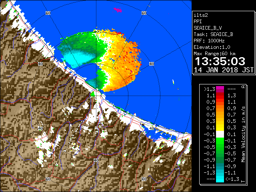Click the 'T' letter in legend corner
The width and height of the screenshot is (256, 192).
[243, 181]
